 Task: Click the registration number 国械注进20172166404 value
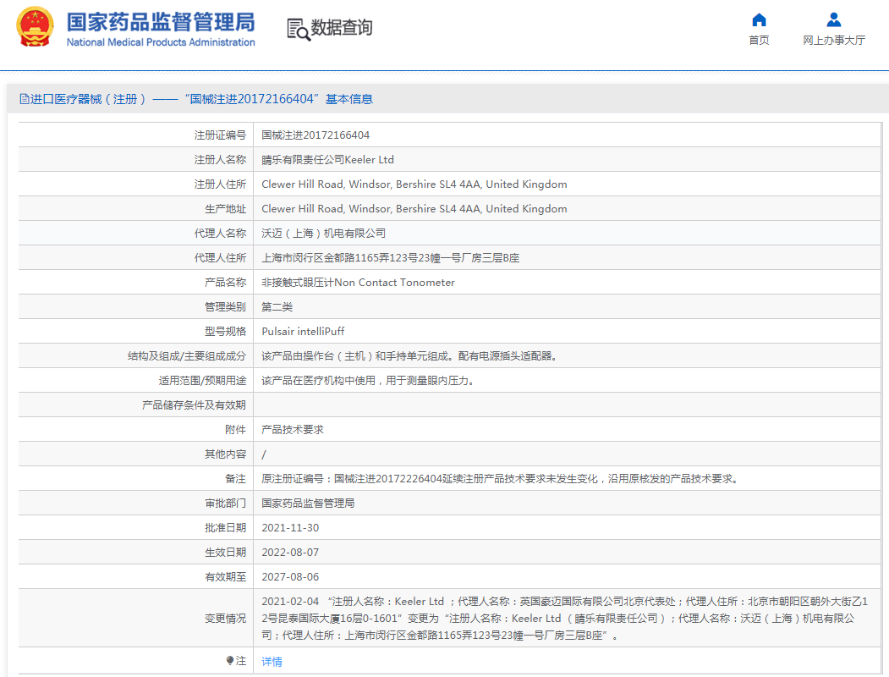(315, 135)
